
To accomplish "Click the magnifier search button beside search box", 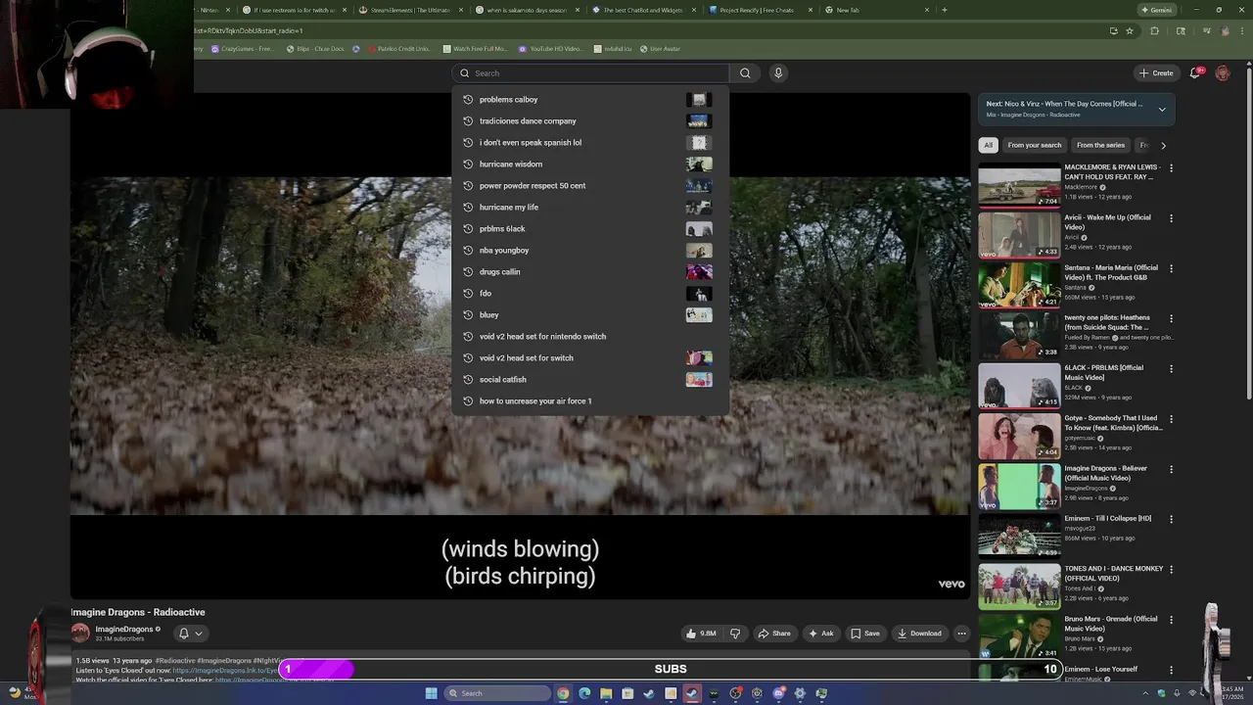I will pos(745,72).
